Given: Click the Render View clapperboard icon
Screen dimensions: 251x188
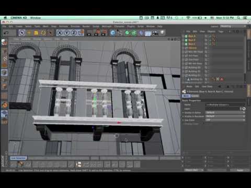Looking at the screenshot, I should point(89,33).
